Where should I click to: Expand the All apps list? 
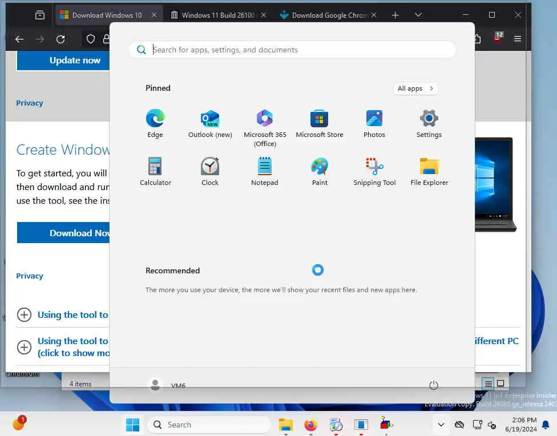415,88
